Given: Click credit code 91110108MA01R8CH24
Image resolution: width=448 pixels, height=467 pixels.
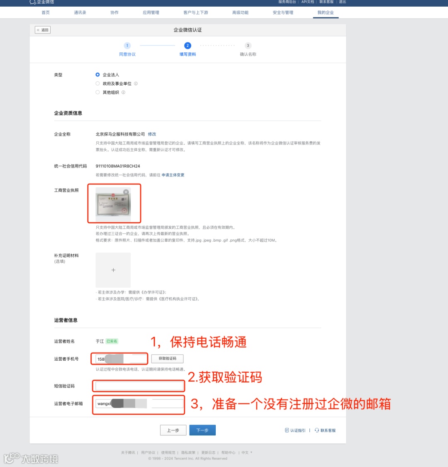Looking at the screenshot, I should pos(117,166).
